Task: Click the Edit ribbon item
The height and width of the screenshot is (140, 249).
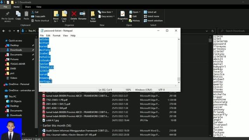Action: pyautogui.click(x=133, y=16)
